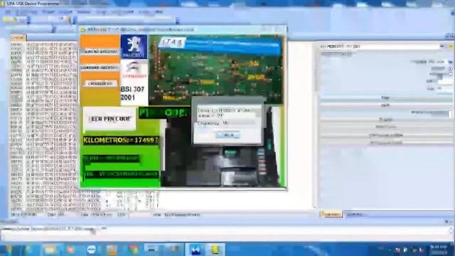
Task: Click the yellow icon beside device dropdown
Action: tap(450, 47)
